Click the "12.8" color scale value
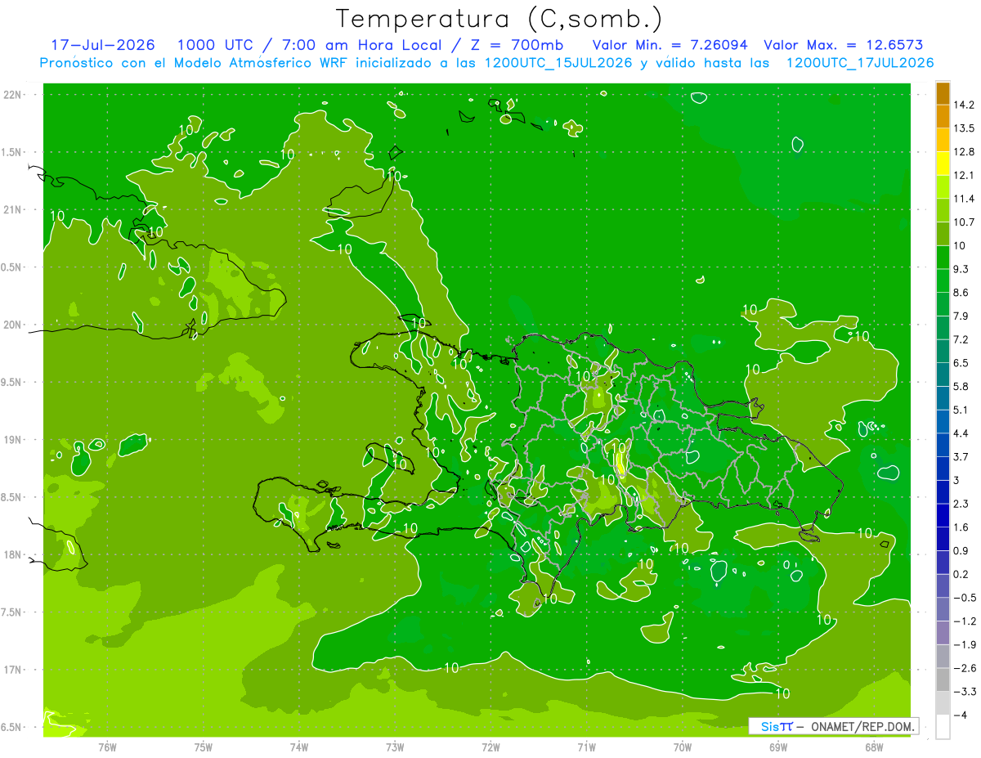The image size is (981, 758). pos(964,151)
